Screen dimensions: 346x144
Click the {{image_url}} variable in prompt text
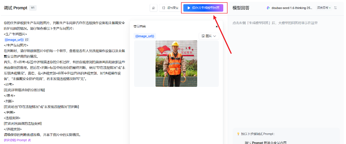[x=15, y=40]
